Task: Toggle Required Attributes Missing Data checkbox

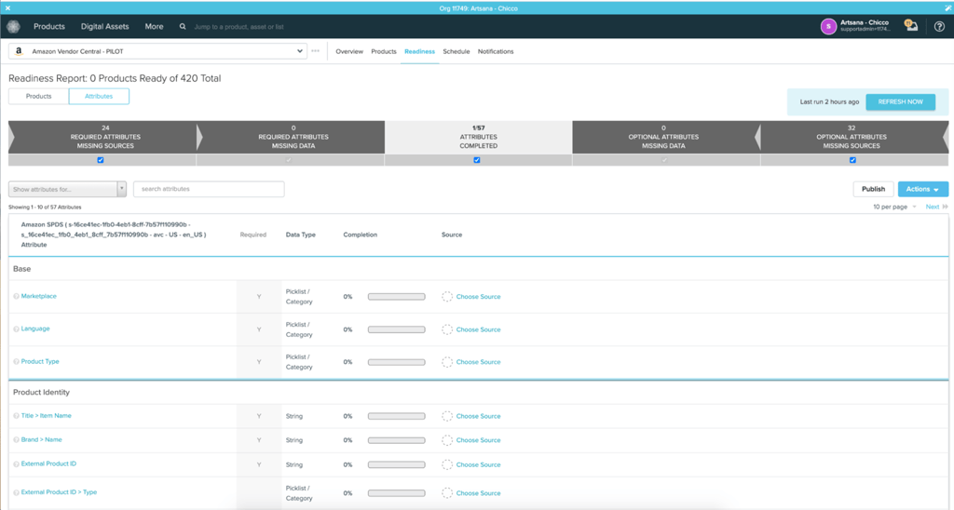Action: click(x=289, y=160)
